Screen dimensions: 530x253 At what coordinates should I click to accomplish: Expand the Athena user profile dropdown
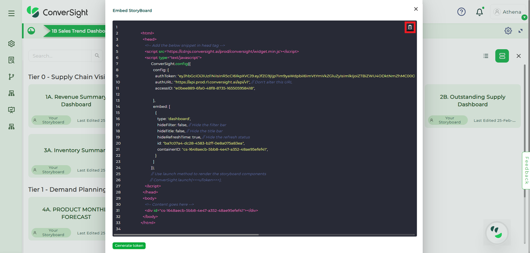pos(508,12)
